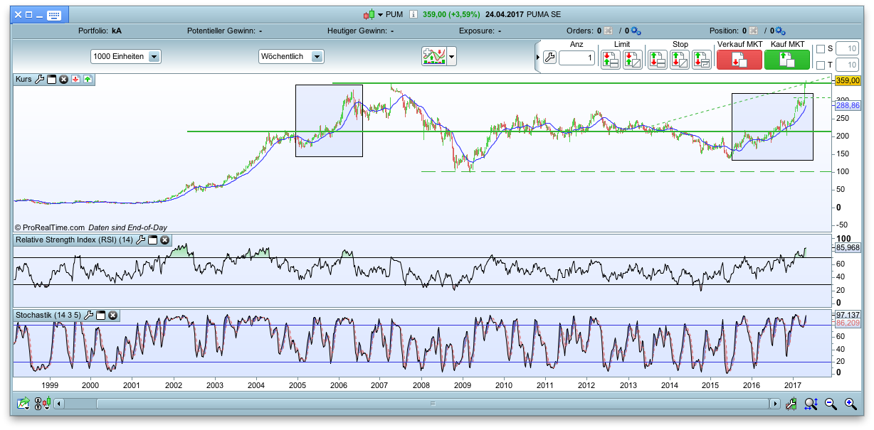Click the green Kauf MKT buy button

click(x=786, y=60)
